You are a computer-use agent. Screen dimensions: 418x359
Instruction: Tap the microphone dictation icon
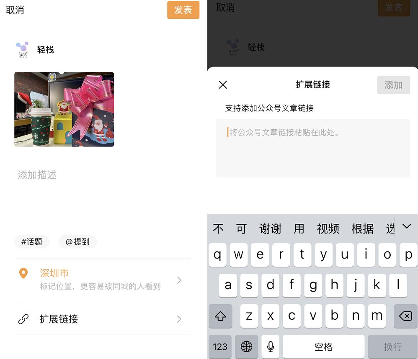click(270, 346)
